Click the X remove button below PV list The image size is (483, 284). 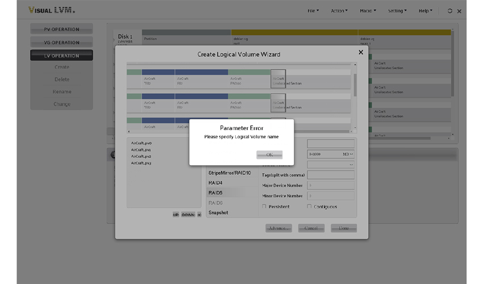(x=199, y=215)
